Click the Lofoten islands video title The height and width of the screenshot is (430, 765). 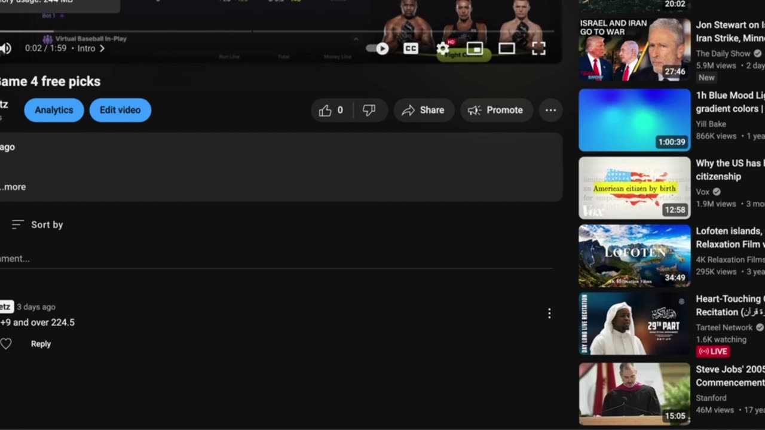730,238
